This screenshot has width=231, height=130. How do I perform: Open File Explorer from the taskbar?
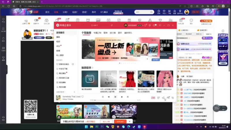(x=92, y=127)
